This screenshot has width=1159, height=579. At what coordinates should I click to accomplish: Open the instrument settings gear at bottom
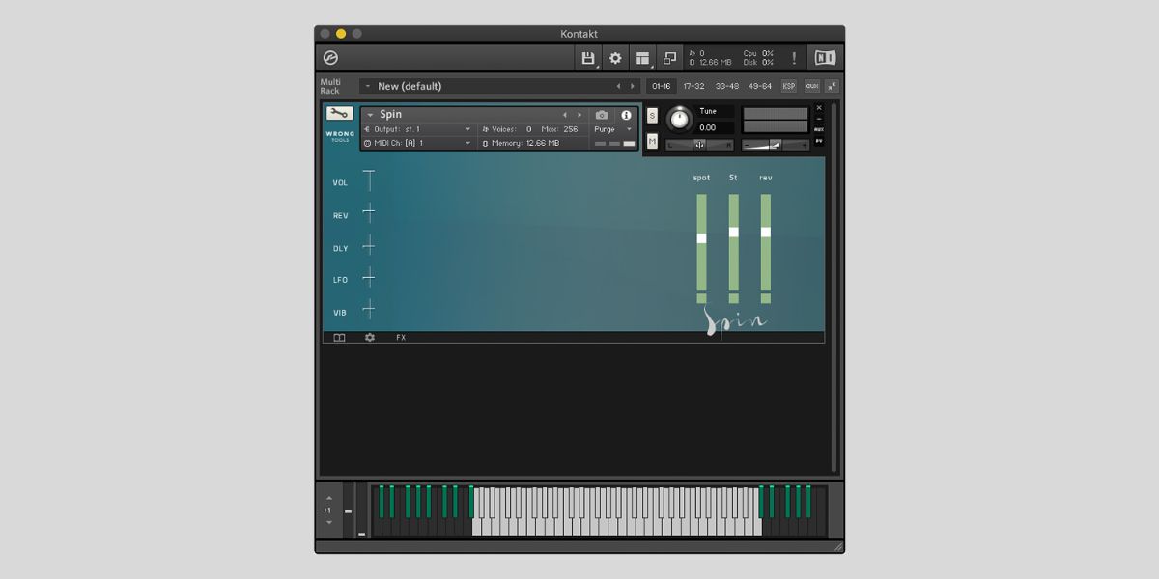tap(370, 338)
